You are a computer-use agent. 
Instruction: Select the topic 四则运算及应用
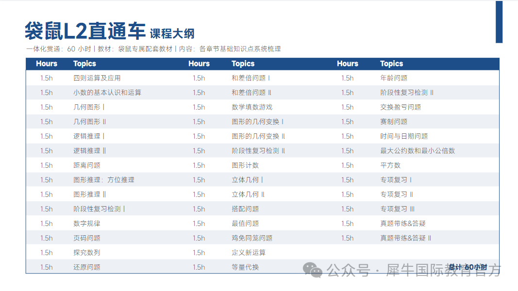click(97, 78)
